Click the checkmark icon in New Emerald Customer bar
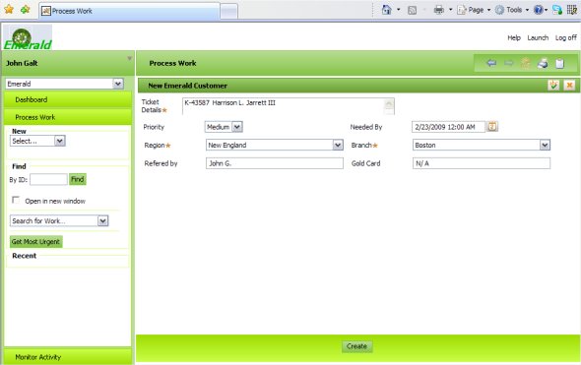This screenshot has width=581, height=365. [553, 86]
